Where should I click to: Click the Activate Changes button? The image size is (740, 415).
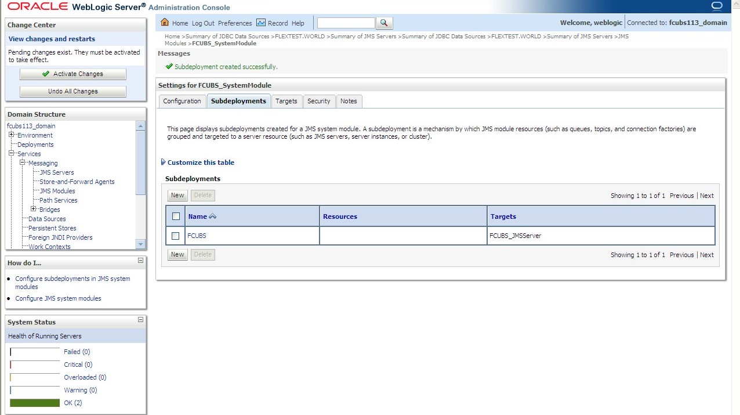click(73, 74)
